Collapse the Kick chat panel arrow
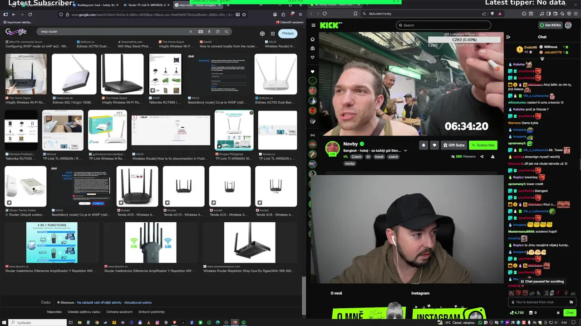Image resolution: width=581 pixels, height=326 pixels. click(x=508, y=37)
